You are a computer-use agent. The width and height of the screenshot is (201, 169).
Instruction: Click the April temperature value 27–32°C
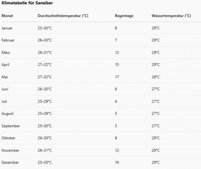(x=45, y=65)
